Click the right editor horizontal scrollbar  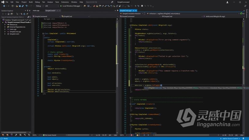tap(182, 135)
